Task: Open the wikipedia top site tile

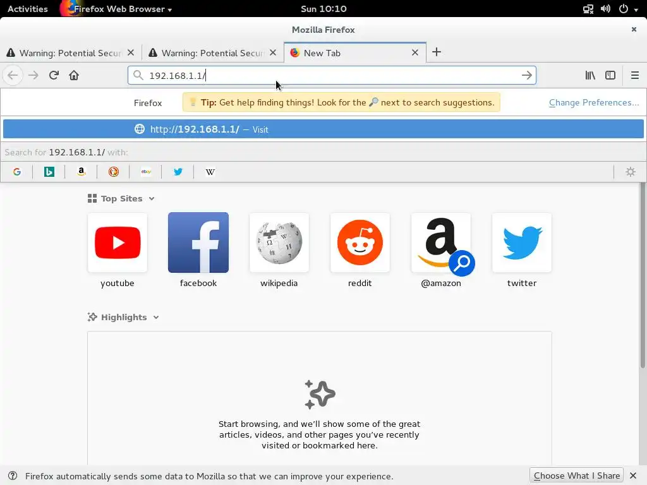Action: (x=279, y=242)
